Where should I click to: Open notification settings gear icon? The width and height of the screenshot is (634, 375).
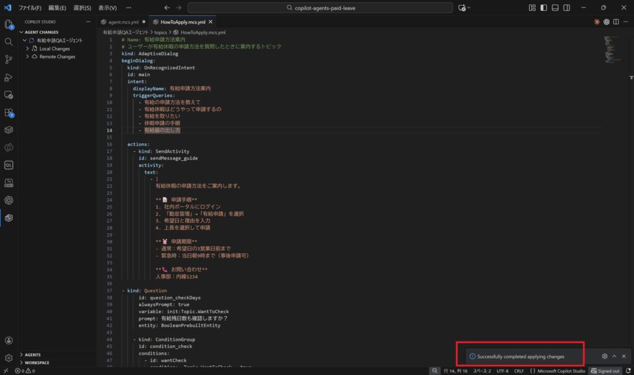[605, 357]
